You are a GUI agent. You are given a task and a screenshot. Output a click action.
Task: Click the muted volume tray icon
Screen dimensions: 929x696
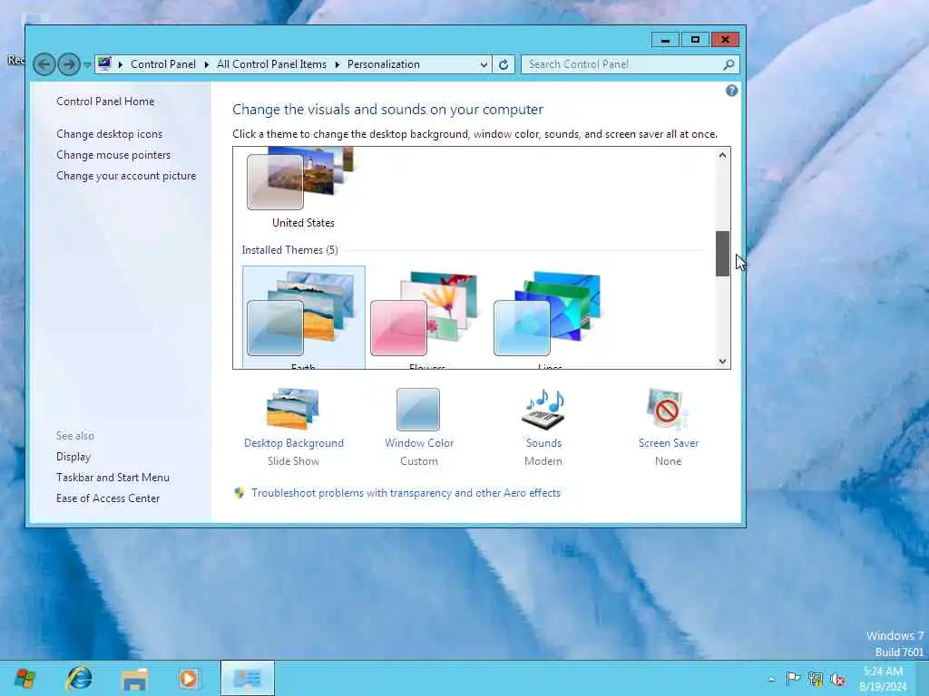[837, 679]
